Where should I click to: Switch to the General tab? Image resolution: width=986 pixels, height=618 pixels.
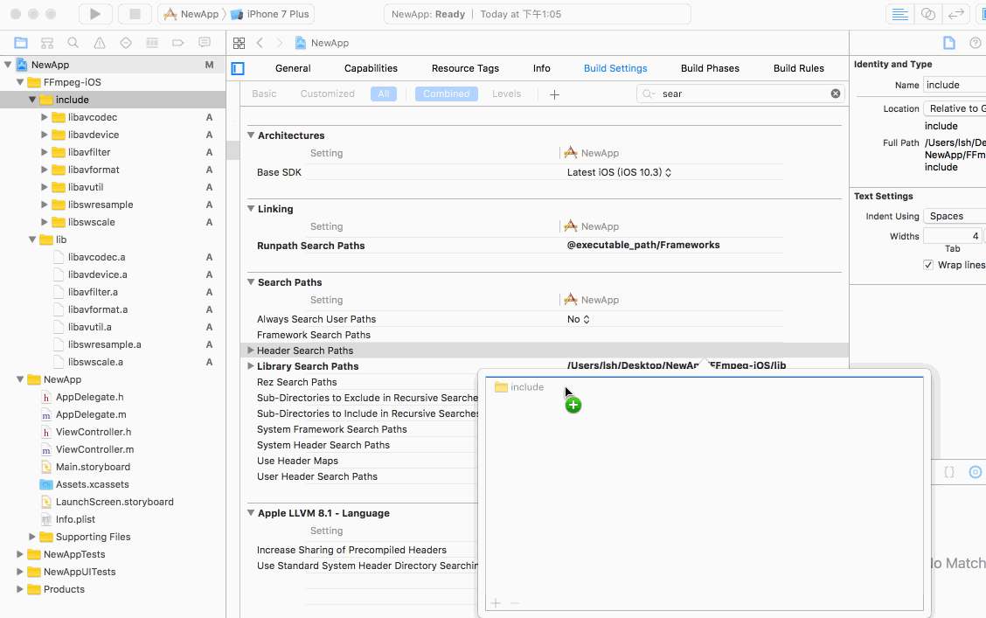[293, 68]
